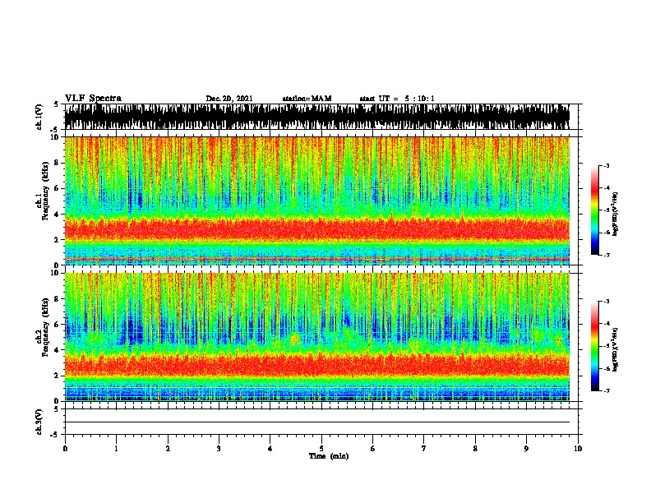This screenshot has height=503, width=651.
Task: Click the "2" kHz tick on ch.2 frequency axis
Action: pos(58,376)
